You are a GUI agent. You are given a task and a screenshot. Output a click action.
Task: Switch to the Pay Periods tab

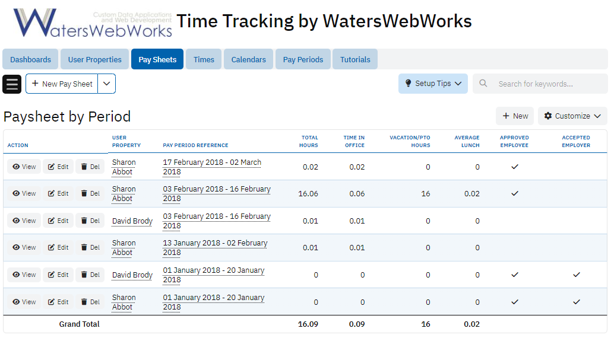pos(303,59)
